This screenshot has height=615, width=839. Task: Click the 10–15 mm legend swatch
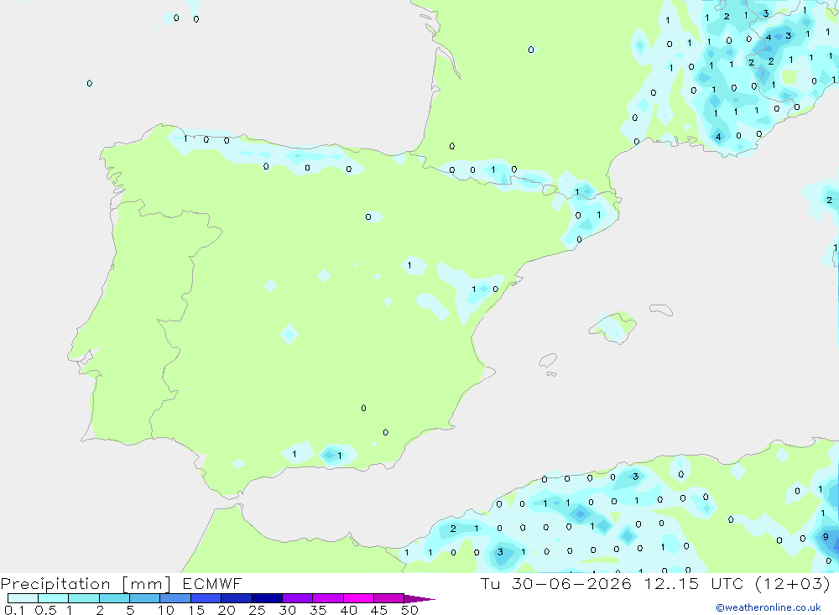point(175,598)
